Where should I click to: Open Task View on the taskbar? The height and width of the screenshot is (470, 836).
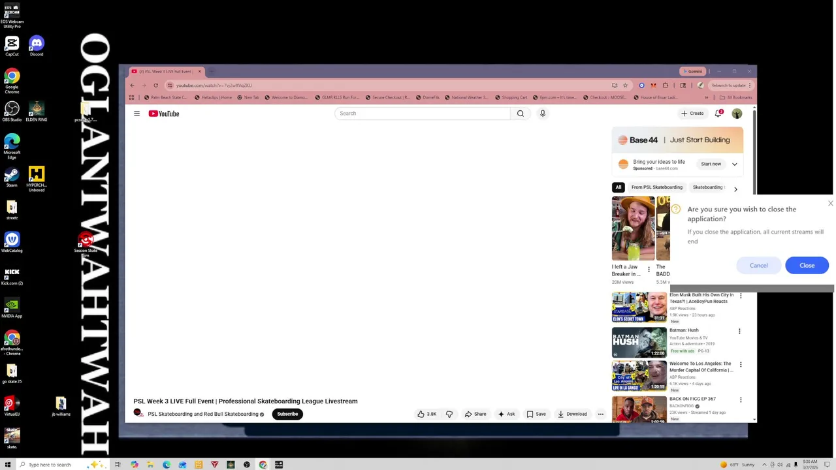tap(118, 465)
